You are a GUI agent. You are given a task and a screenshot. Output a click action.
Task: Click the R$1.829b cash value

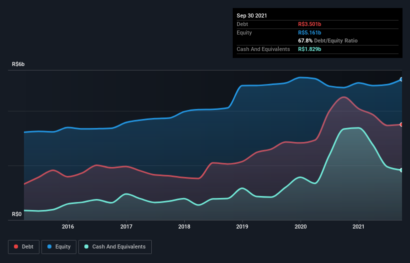tap(310, 49)
